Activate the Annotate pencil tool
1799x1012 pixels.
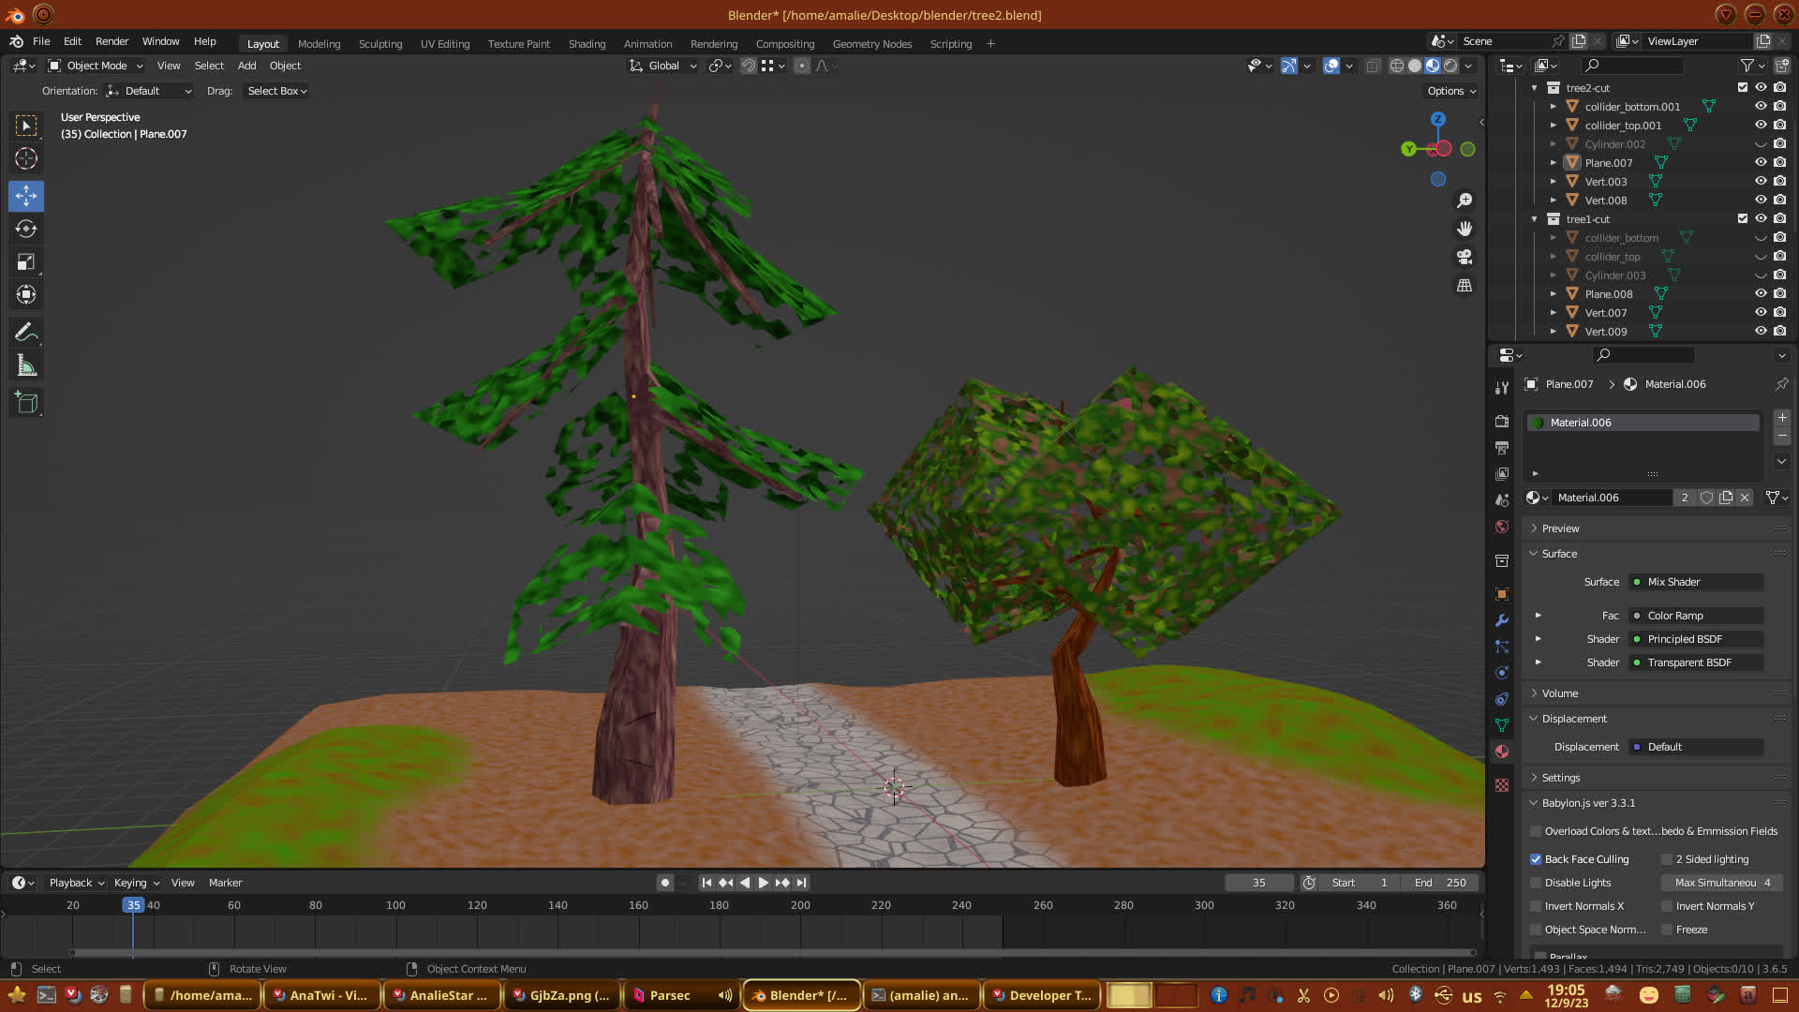[x=26, y=333]
